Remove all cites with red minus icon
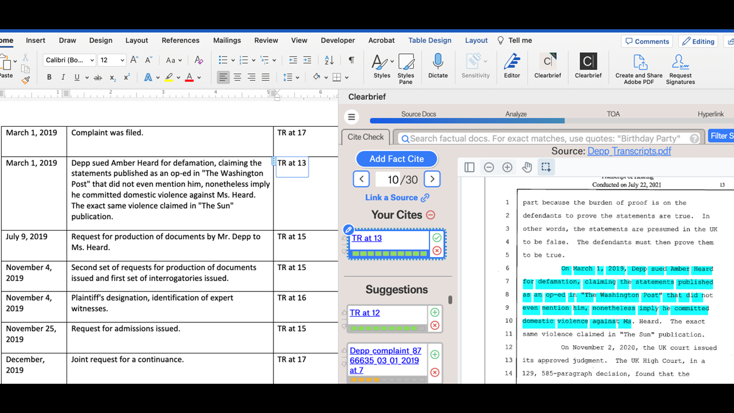 (x=431, y=215)
